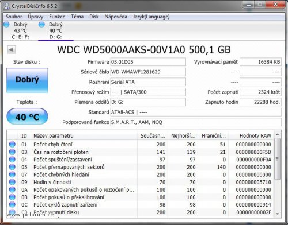
Task: Select the Počet cyklů zapnutí zařízení row
Action: point(141,204)
